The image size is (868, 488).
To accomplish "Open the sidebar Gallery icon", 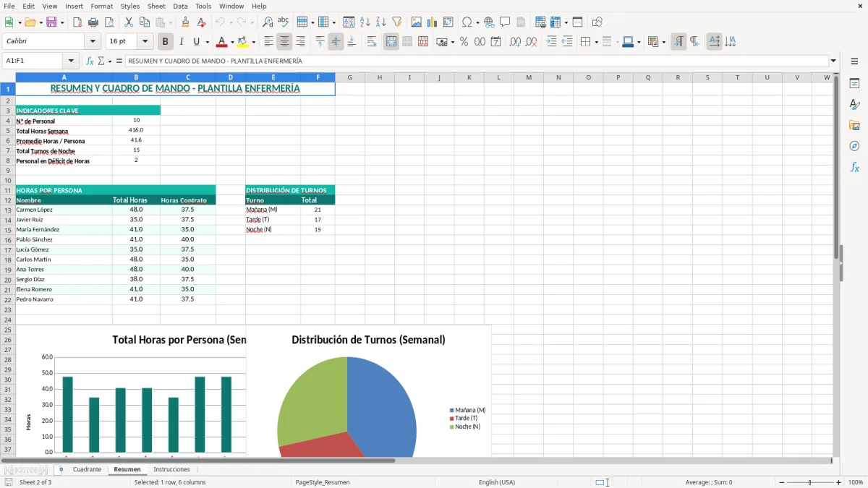I will [x=854, y=125].
